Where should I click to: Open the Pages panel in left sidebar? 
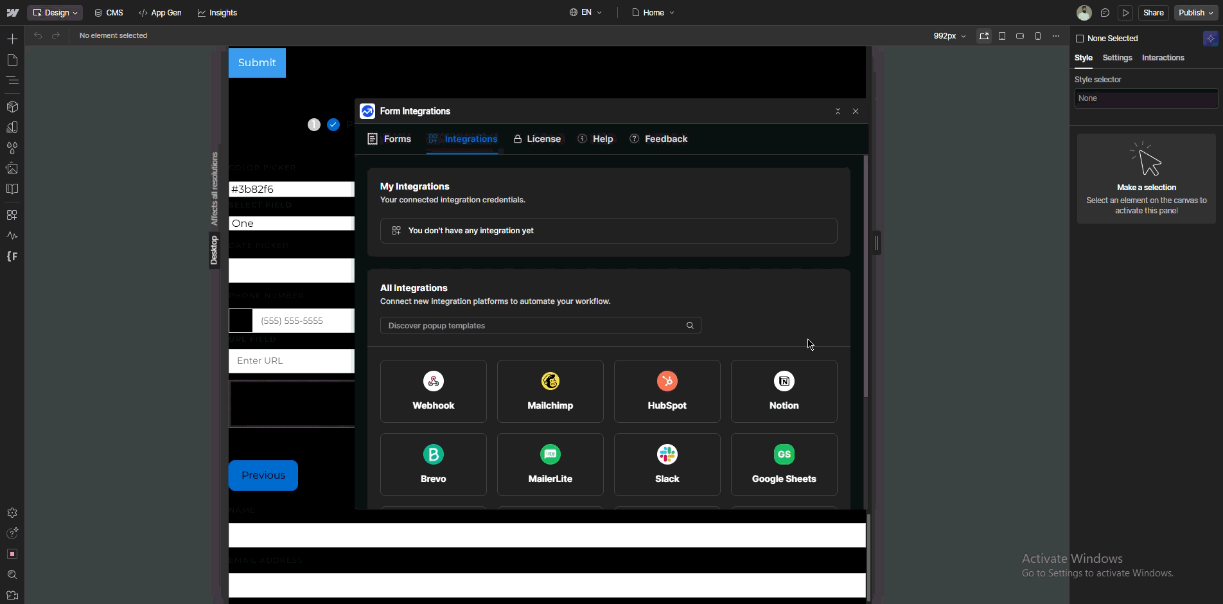coord(12,60)
